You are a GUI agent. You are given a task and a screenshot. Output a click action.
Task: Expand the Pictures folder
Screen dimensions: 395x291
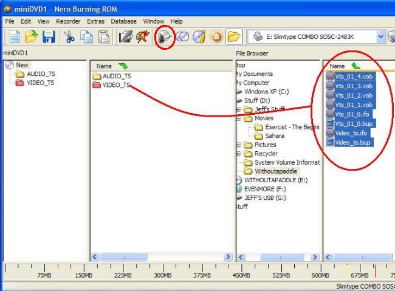point(238,145)
